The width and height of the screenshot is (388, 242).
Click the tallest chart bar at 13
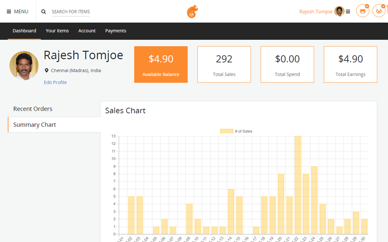298,185
